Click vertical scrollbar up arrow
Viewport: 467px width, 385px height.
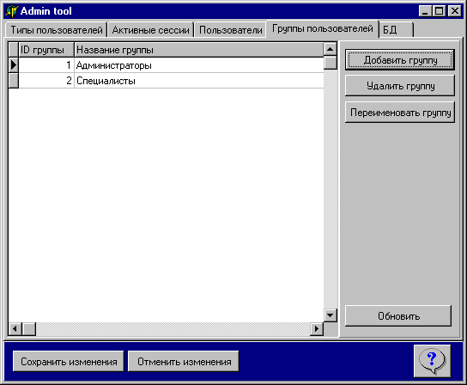(330, 49)
